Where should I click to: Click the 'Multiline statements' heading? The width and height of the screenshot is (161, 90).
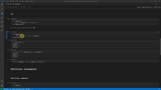(x=23, y=69)
